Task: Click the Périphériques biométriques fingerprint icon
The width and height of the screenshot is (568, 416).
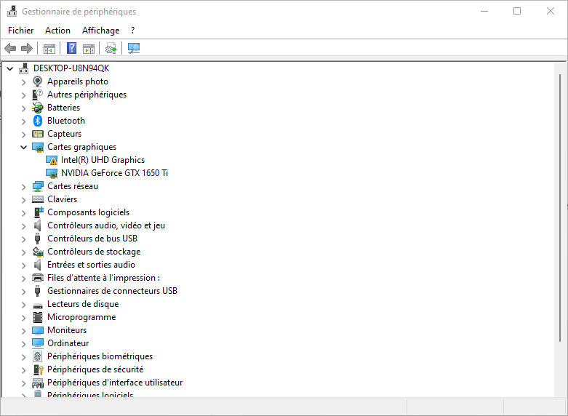Action: [x=37, y=356]
